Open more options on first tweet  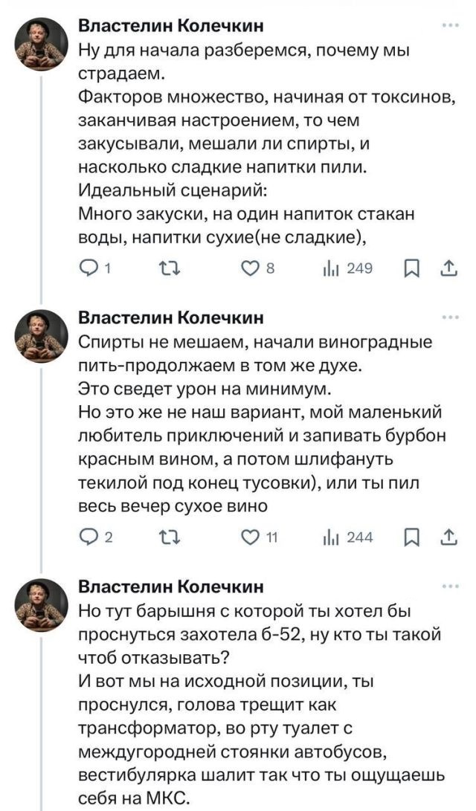(x=450, y=27)
